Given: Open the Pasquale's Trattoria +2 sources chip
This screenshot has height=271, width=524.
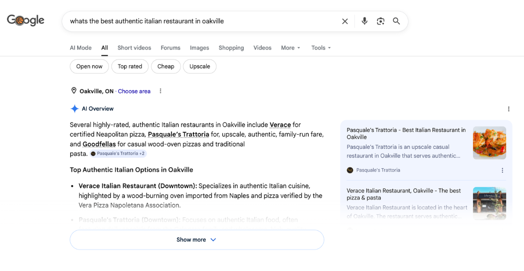Looking at the screenshot, I should (x=118, y=154).
